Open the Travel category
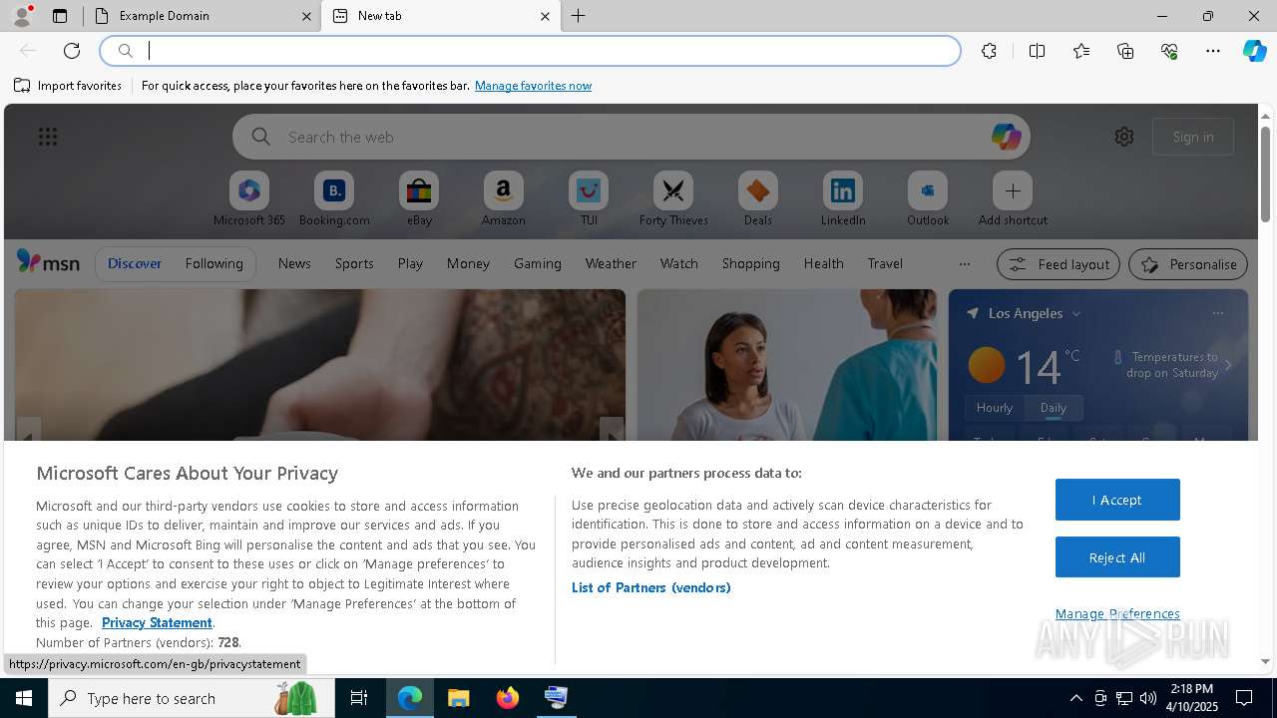 885,263
